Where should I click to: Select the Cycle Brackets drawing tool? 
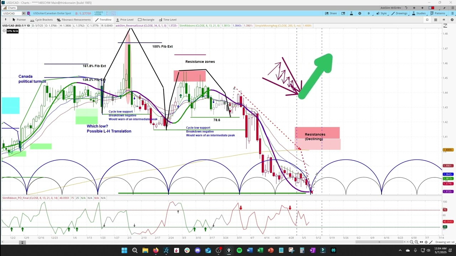[x=41, y=20]
